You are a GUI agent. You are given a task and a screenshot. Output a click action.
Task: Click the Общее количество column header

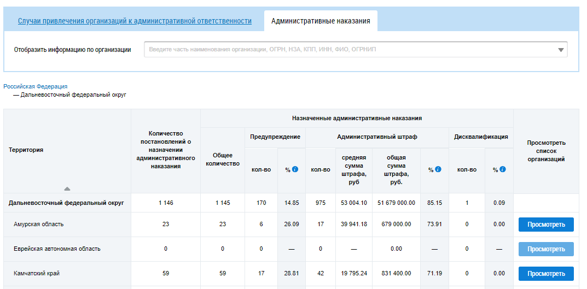click(222, 160)
